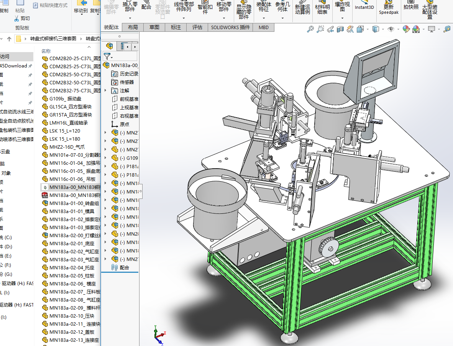The width and height of the screenshot is (453, 346).
Task: Select the Instant3D tool
Action: [x=364, y=7]
